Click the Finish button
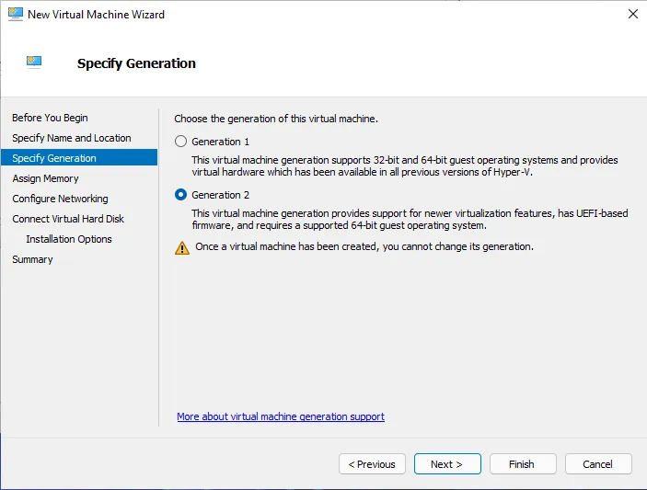 tap(522, 464)
